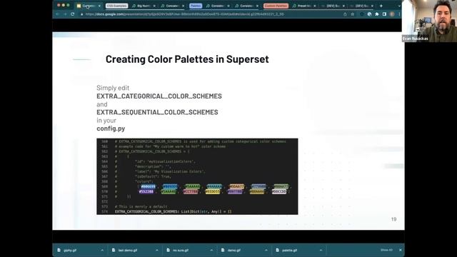The image size is (457, 257).
Task: Click the slide title Creating Color Palettes in Superset
Action: (x=187, y=59)
